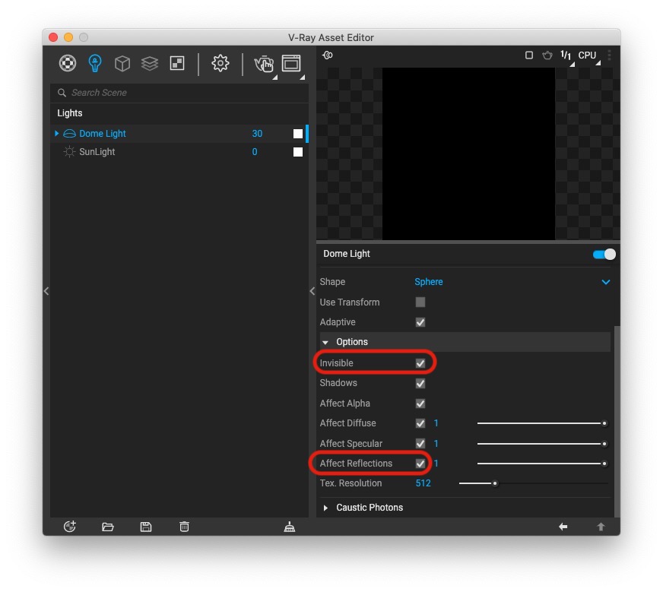Open the Geometry category cube icon
The height and width of the screenshot is (592, 663).
[x=122, y=63]
